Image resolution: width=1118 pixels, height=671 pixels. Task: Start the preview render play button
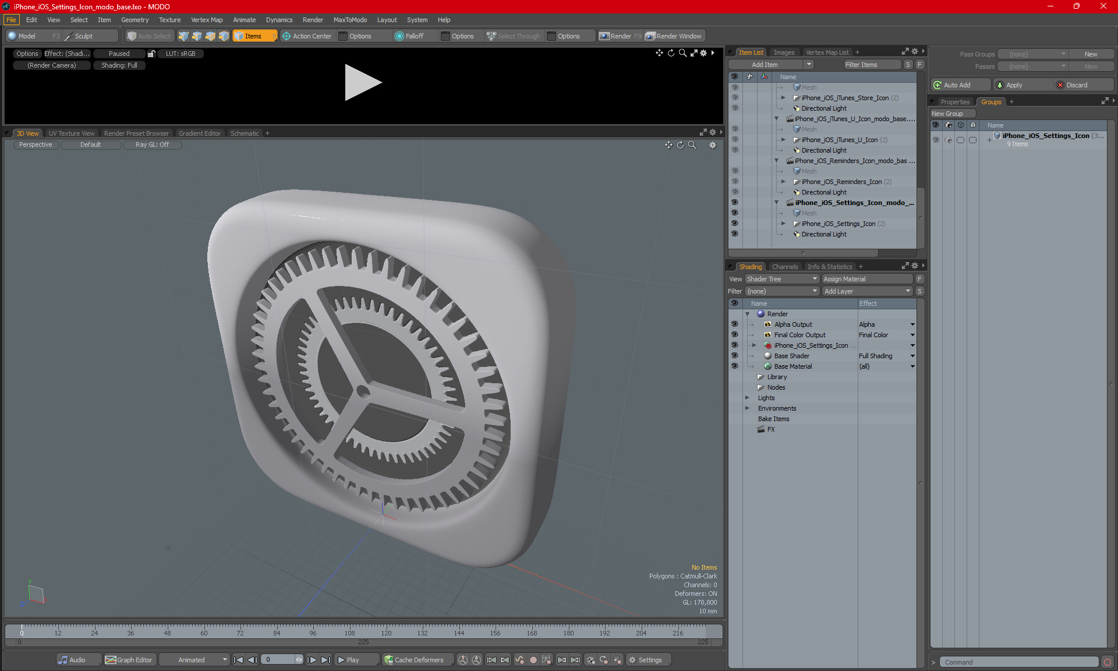pyautogui.click(x=363, y=82)
